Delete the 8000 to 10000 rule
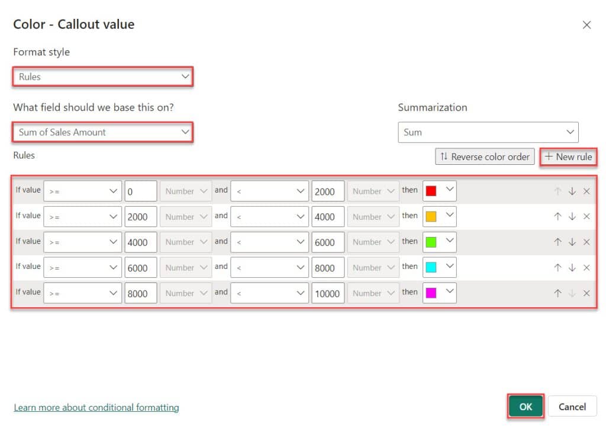The width and height of the screenshot is (606, 429). pyautogui.click(x=586, y=293)
